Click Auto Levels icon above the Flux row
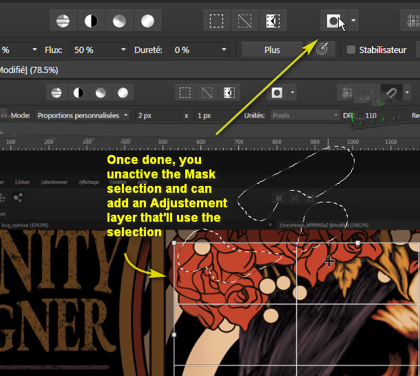The image size is (420, 376). click(x=63, y=21)
